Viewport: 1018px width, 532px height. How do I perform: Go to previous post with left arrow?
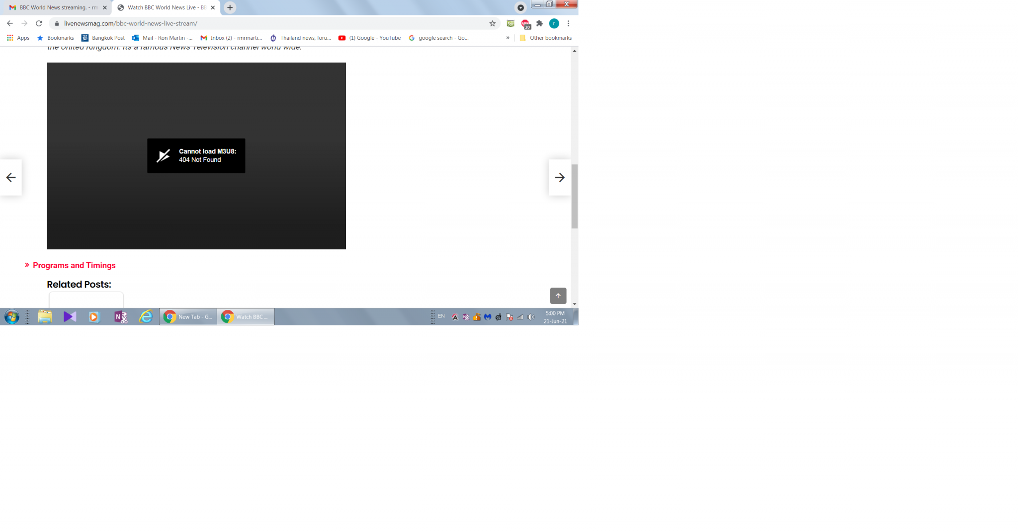tap(11, 177)
